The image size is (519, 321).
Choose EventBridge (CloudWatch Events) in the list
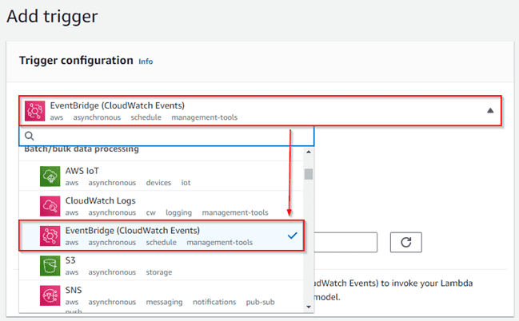[x=162, y=236]
